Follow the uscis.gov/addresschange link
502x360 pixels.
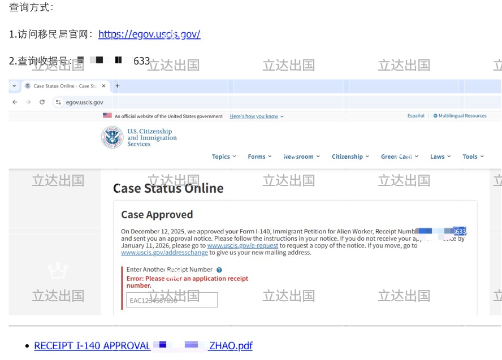pos(165,253)
